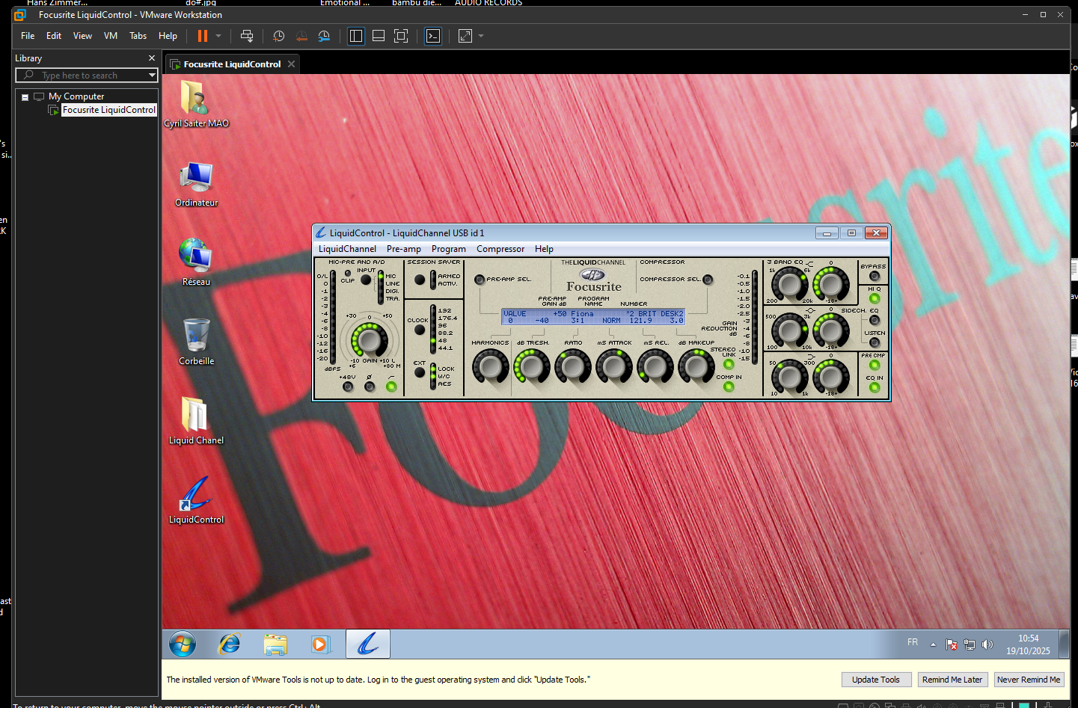Select the Réseau desktop icon

[196, 262]
